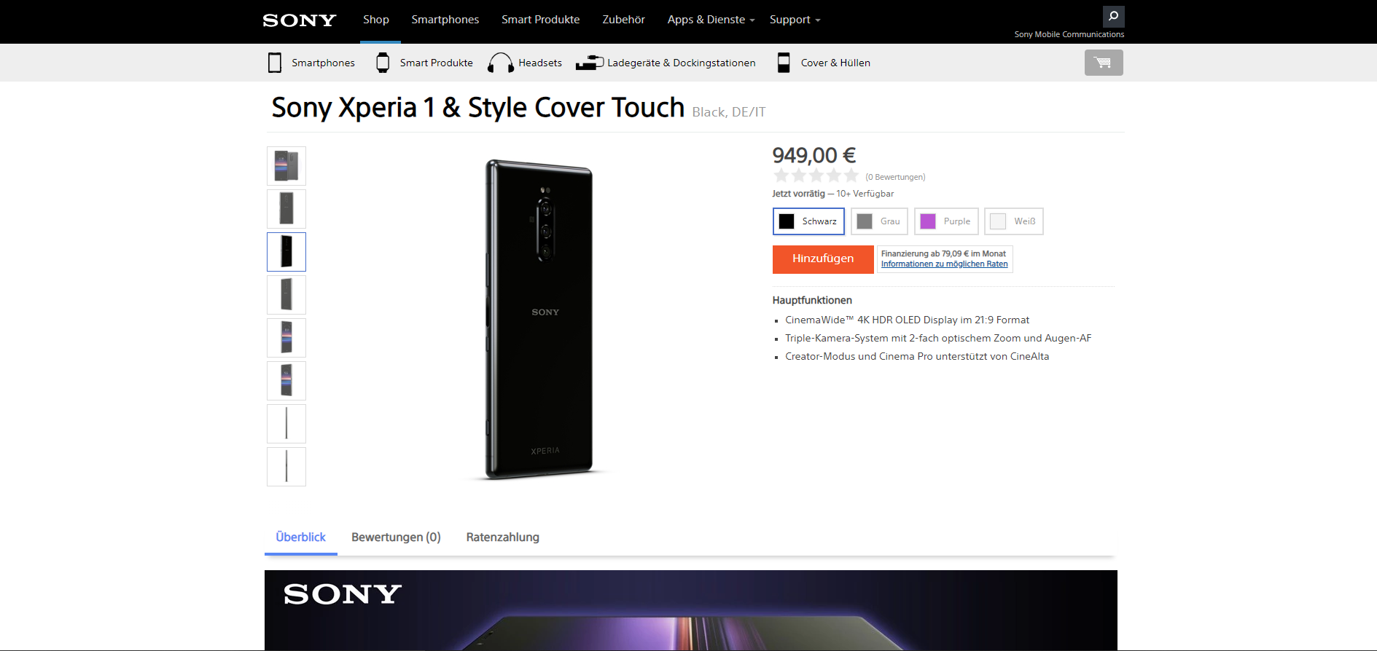Click the Sony banner image below tabs
1377x651 pixels.
pyautogui.click(x=690, y=610)
